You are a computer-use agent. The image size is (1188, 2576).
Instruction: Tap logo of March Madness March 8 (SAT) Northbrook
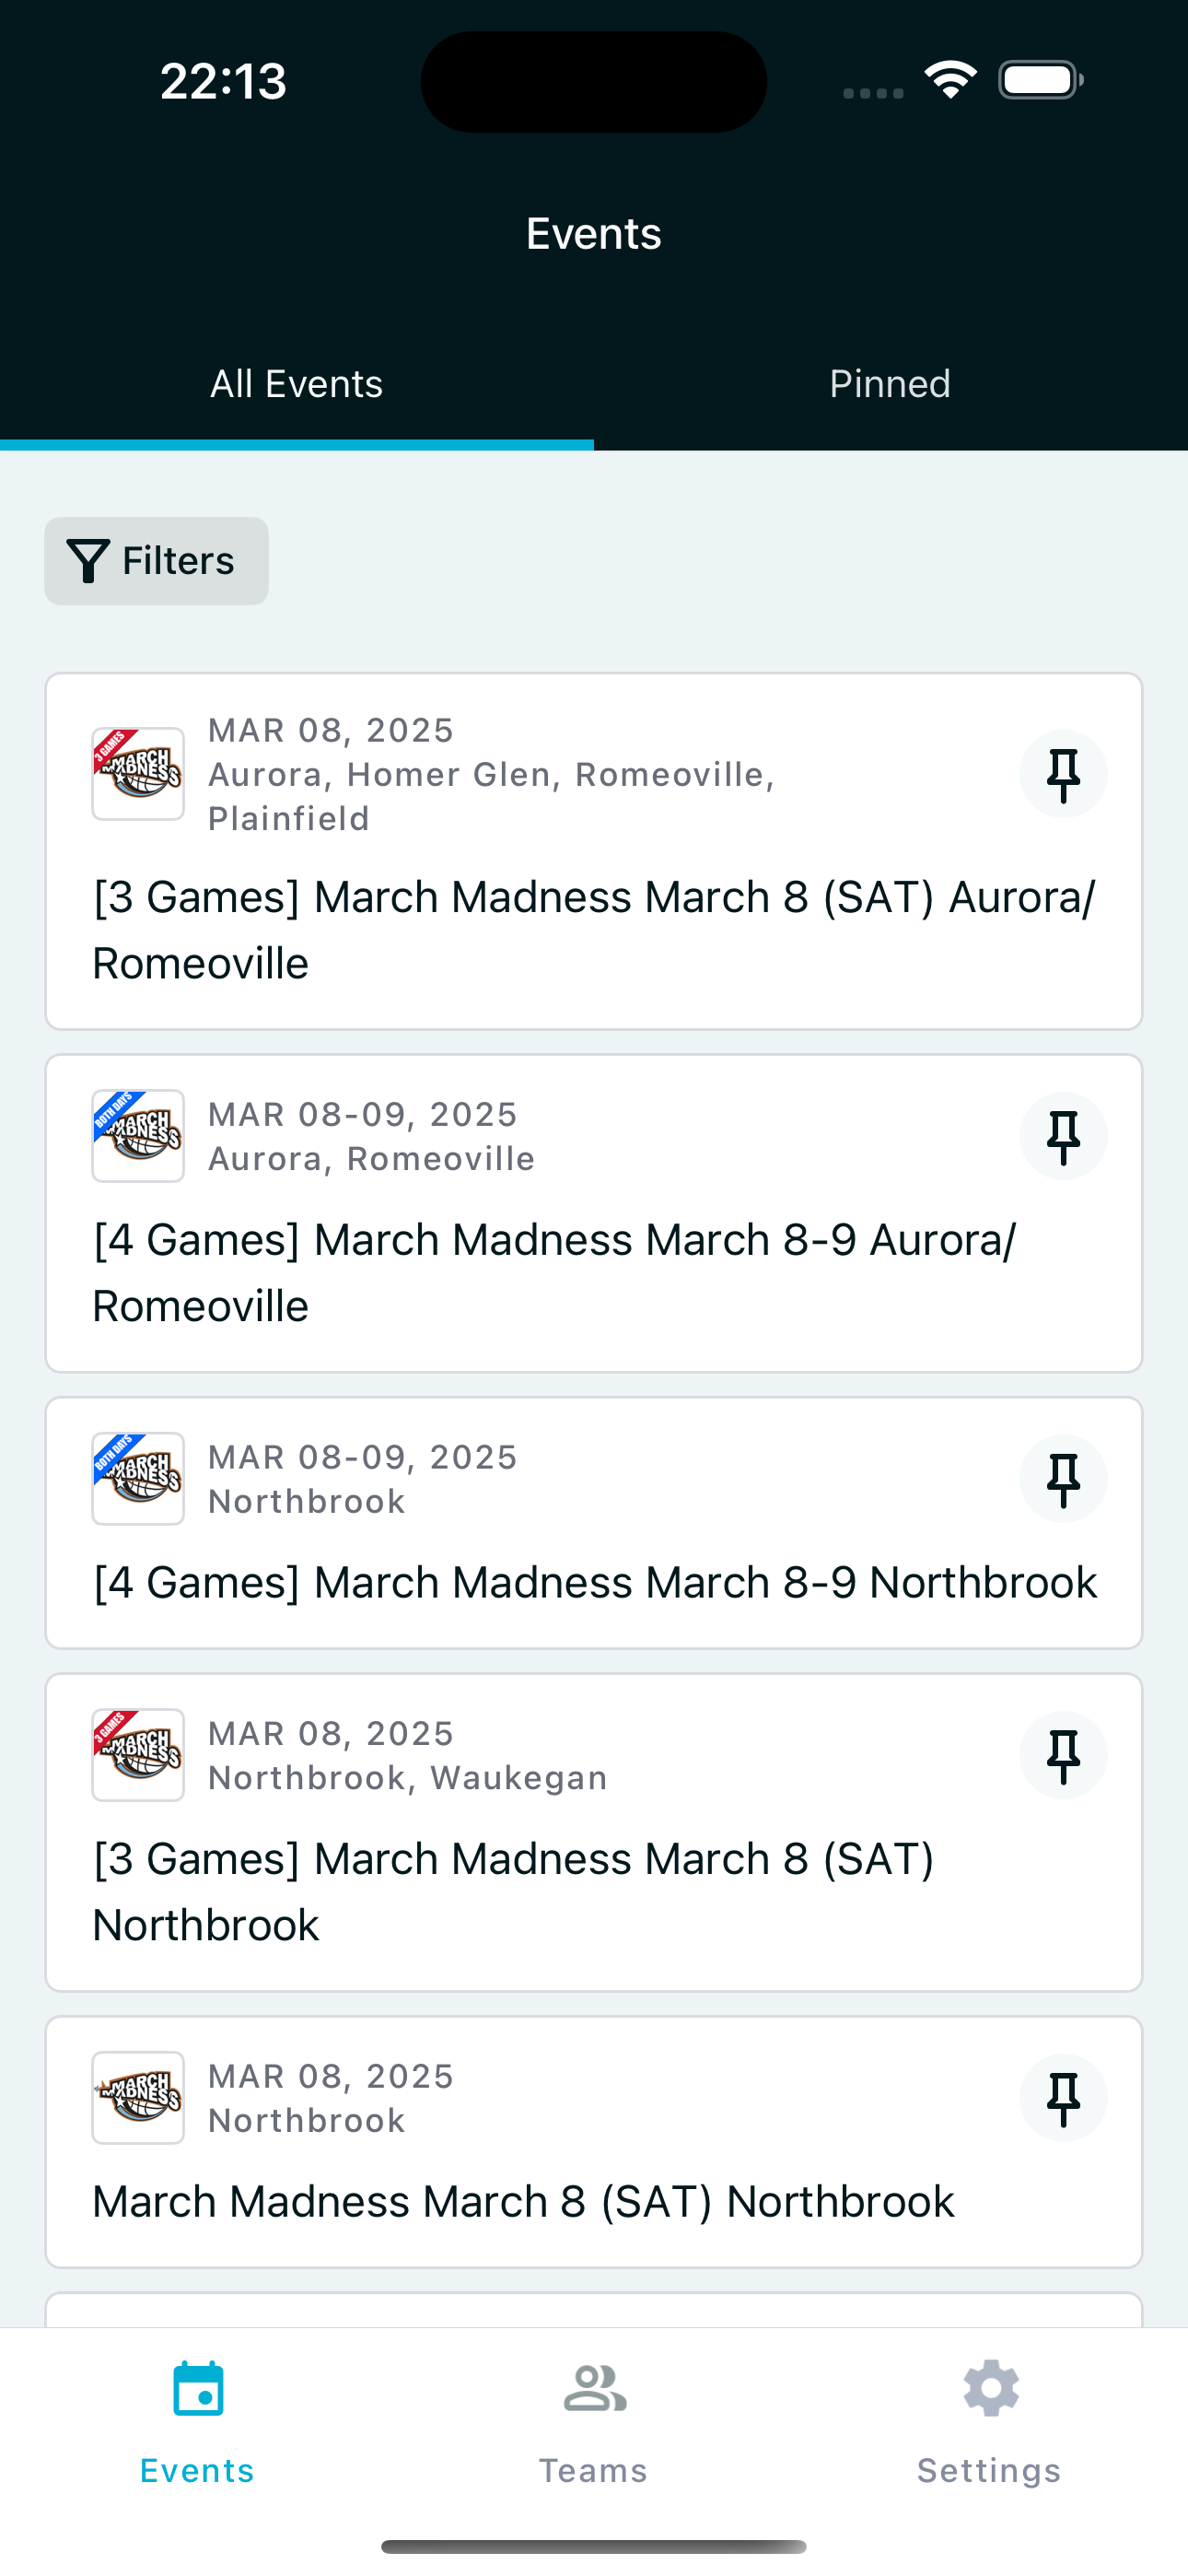(x=138, y=2098)
